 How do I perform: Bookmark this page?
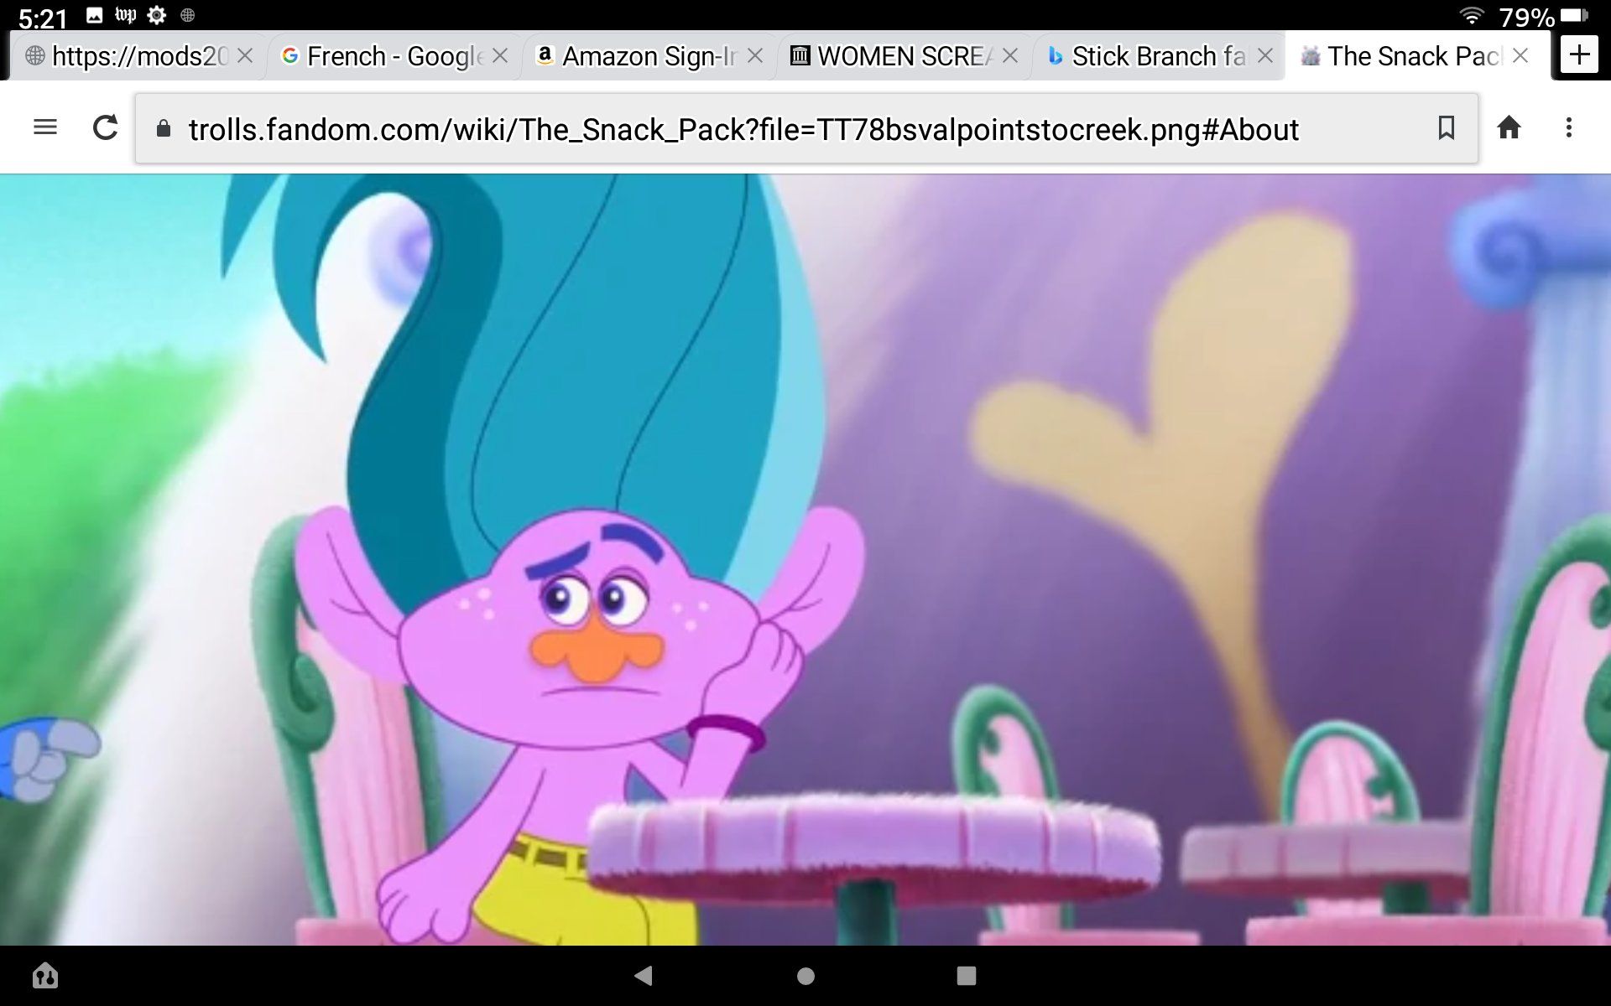coord(1446,127)
